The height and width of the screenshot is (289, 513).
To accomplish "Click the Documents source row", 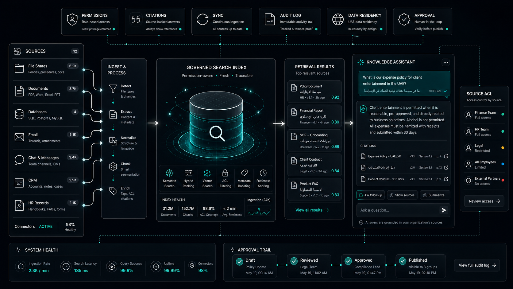I will click(46, 91).
